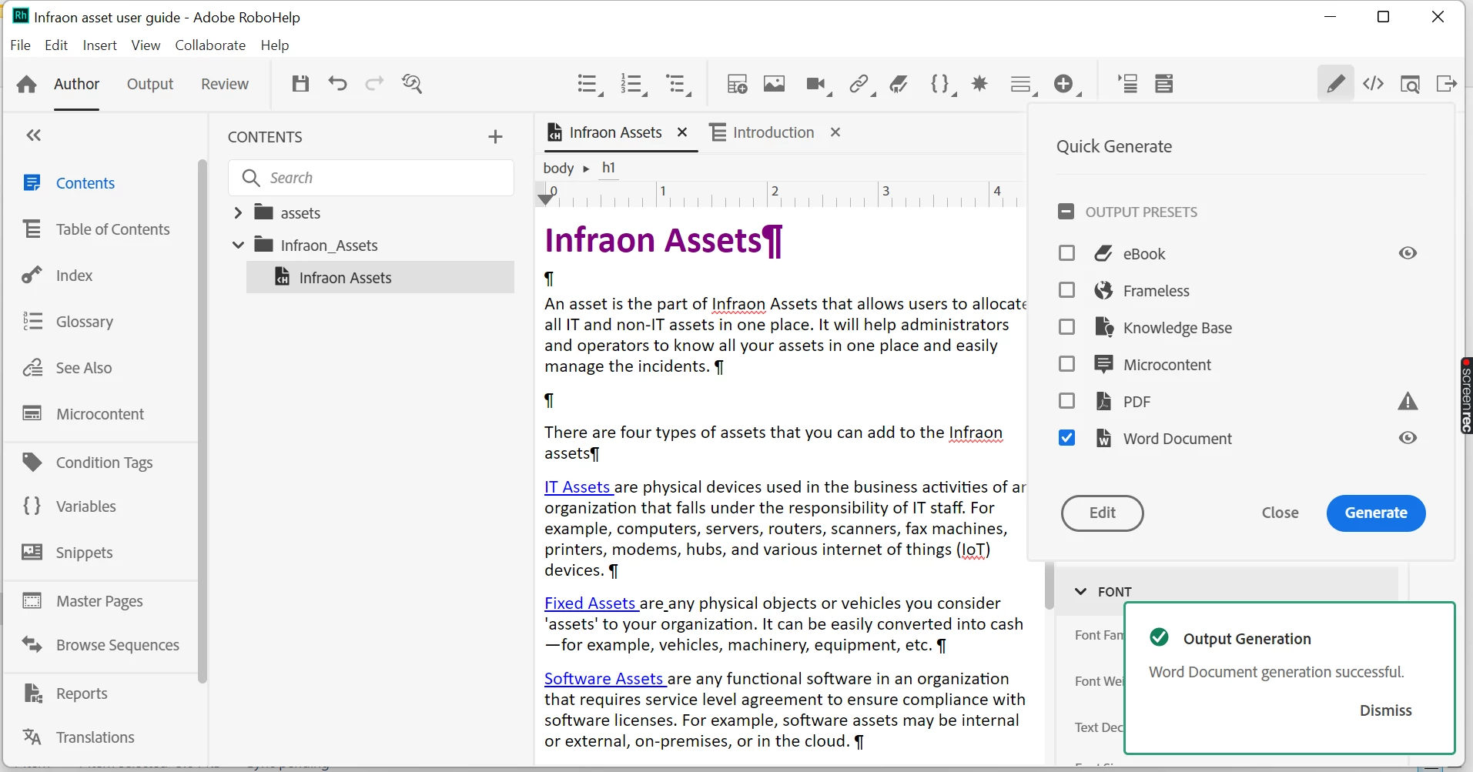This screenshot has width=1473, height=772.
Task: Switch to the Output tab
Action: click(x=150, y=84)
